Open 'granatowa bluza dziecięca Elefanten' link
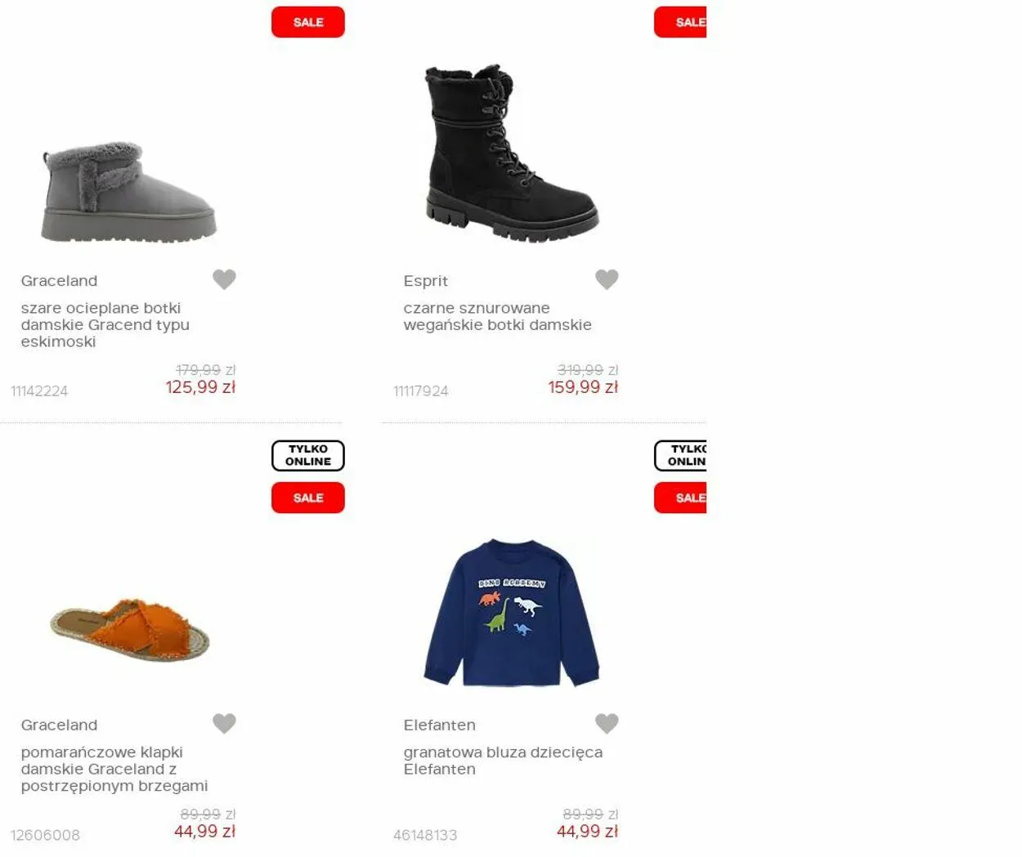1022x857 pixels. [503, 761]
